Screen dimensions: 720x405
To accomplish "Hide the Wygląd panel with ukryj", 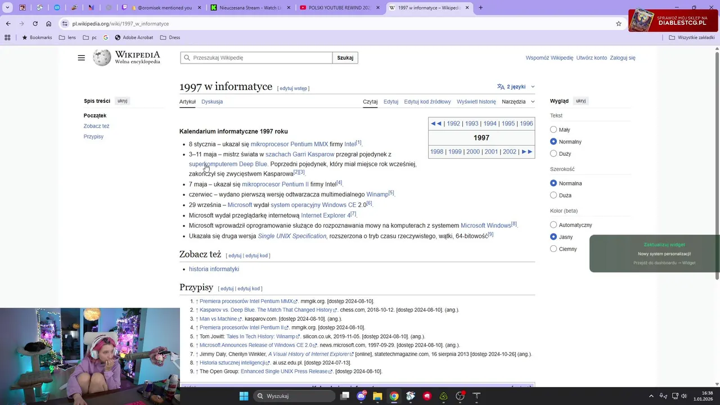I will [581, 101].
